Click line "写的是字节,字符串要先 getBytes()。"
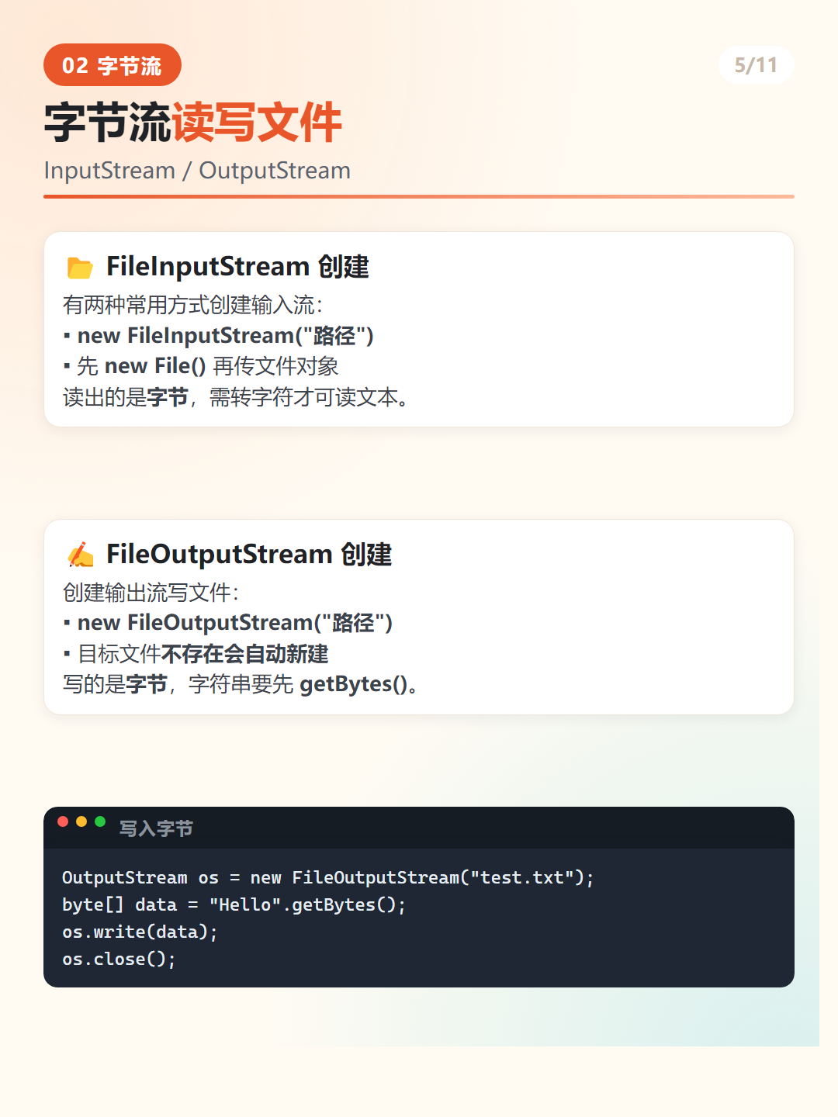838x1117 pixels. [241, 684]
